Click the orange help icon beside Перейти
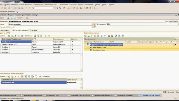The image size is (179, 101). tap(27, 18)
